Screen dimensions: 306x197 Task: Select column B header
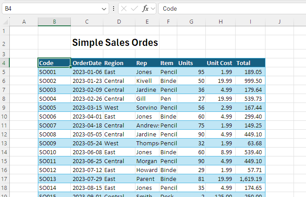click(54, 22)
